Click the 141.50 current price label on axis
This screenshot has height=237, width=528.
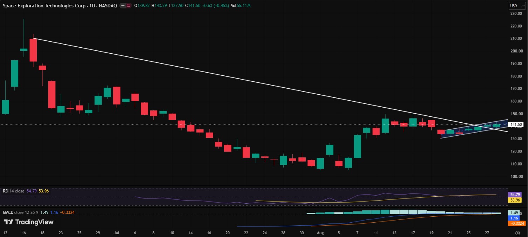(516, 124)
